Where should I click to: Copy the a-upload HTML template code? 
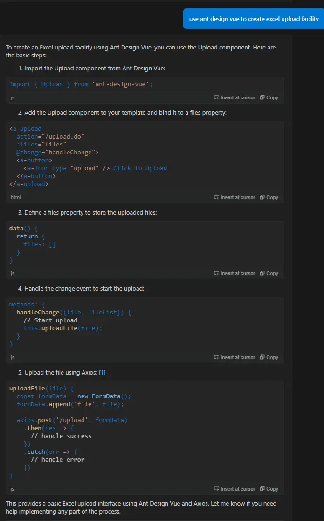[x=269, y=197]
